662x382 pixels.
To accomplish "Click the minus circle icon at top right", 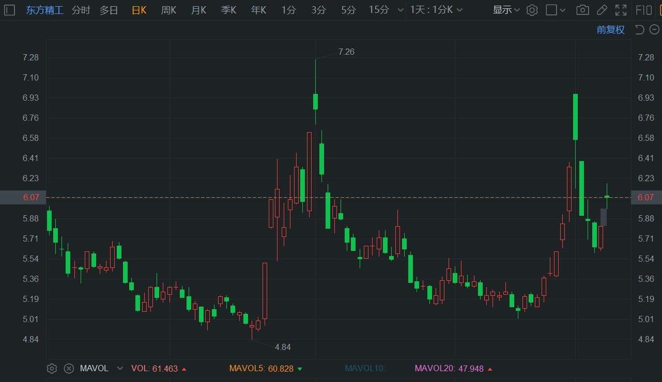I will 654,29.
